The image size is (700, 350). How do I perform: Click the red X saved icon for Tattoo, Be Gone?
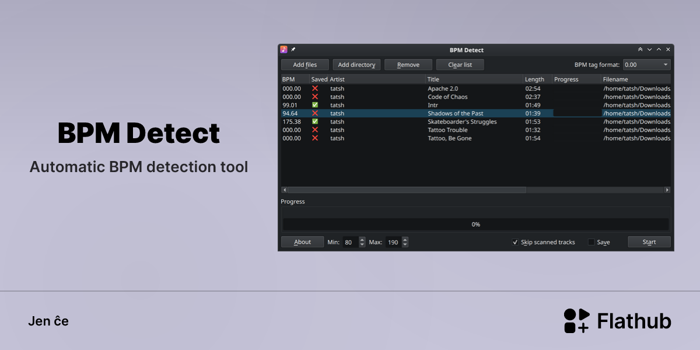click(315, 138)
